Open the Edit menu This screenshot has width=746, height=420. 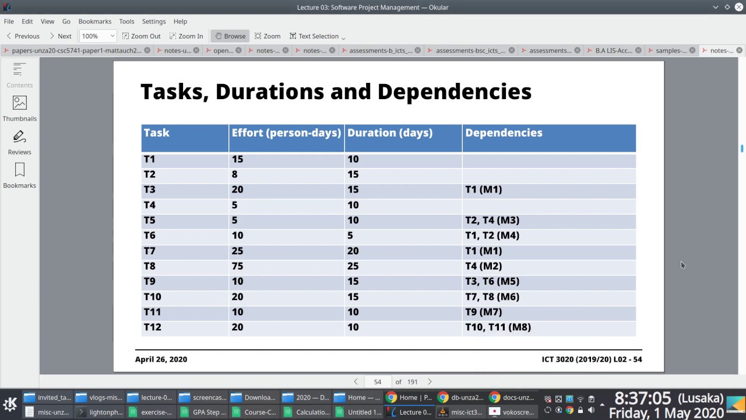pyautogui.click(x=27, y=21)
